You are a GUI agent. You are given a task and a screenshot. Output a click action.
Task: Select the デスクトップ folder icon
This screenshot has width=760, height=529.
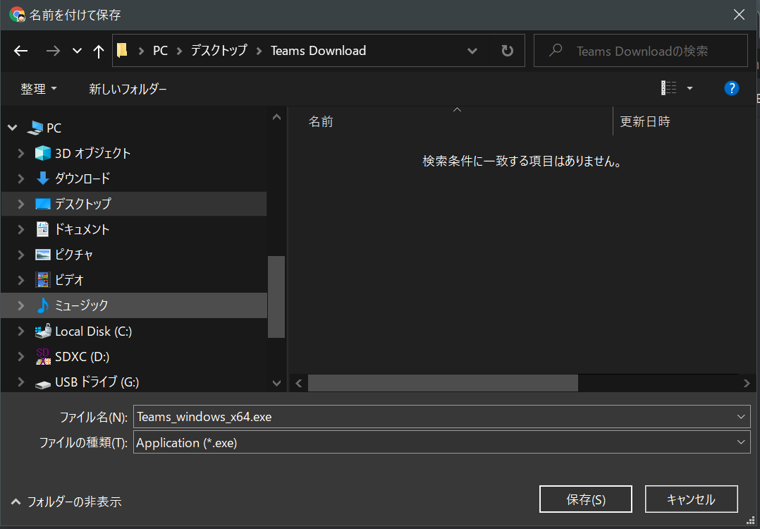coord(42,204)
